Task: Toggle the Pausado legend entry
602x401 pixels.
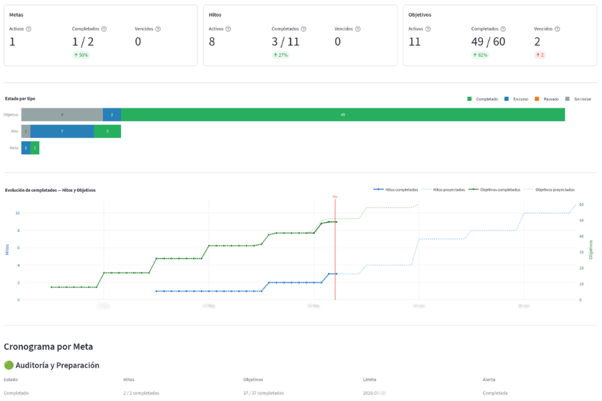Action: point(546,99)
